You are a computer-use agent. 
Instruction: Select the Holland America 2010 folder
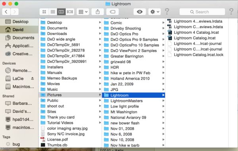pos(134,78)
